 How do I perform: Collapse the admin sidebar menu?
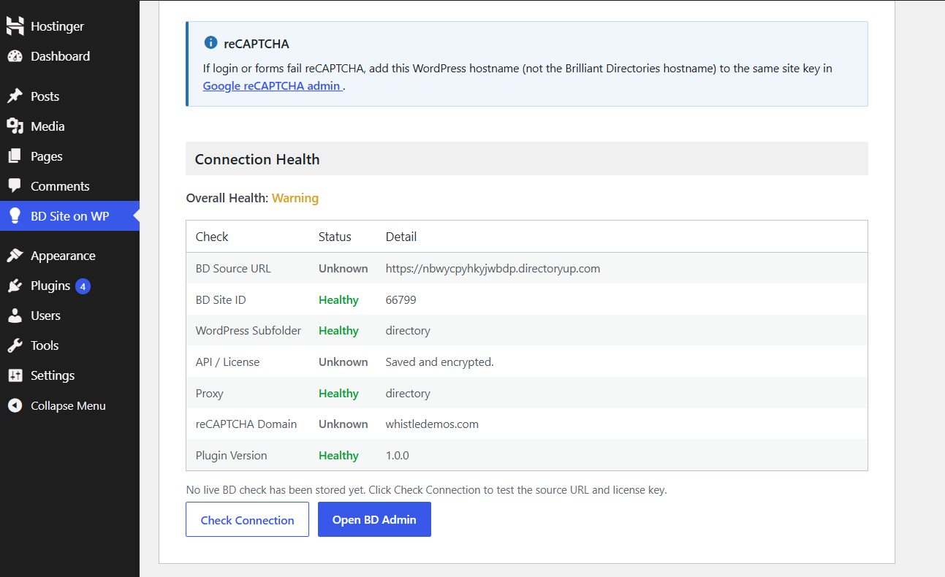(69, 405)
